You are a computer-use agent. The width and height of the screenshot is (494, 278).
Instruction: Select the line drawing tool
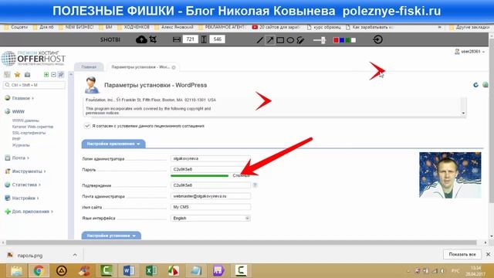click(x=259, y=40)
